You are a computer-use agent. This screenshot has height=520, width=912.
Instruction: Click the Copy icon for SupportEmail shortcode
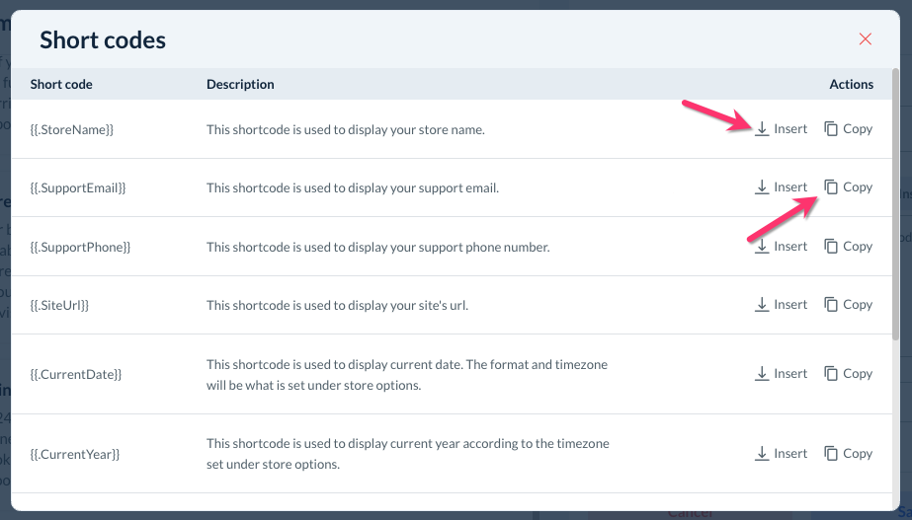click(x=831, y=186)
